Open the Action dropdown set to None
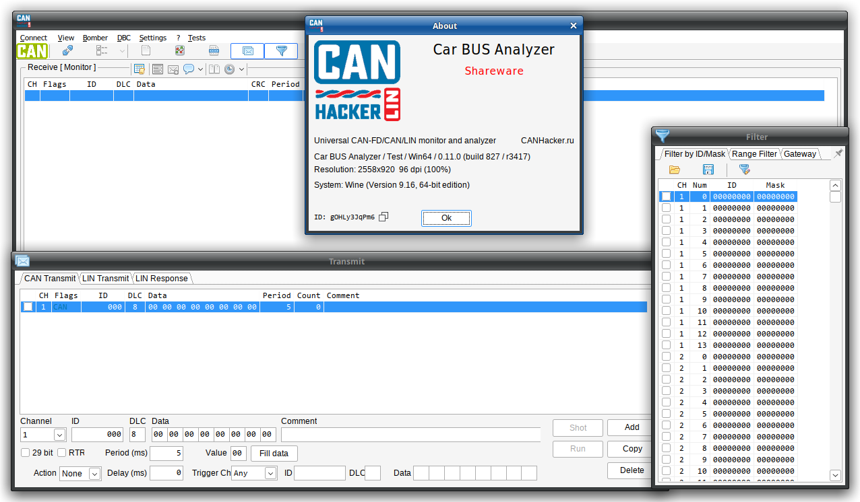Viewport: 860px width, 502px height. click(94, 474)
